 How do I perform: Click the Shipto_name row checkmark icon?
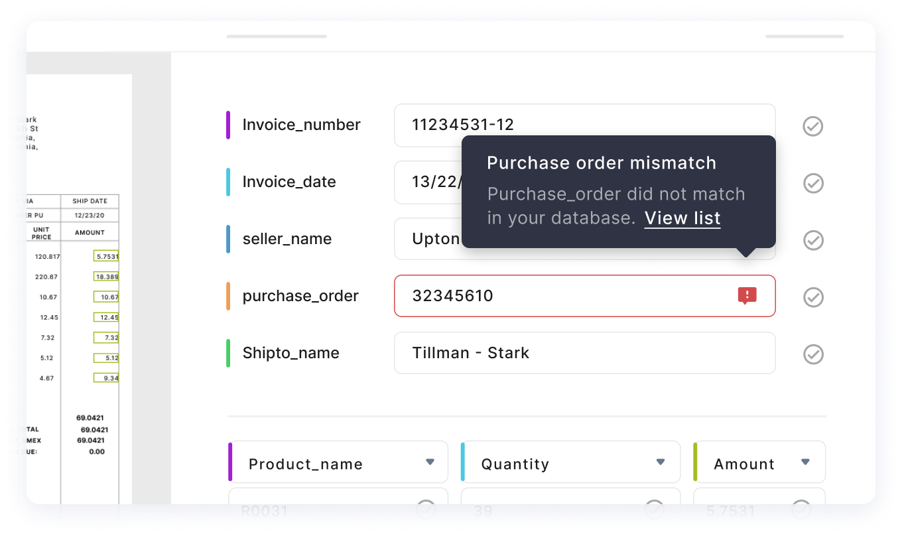(812, 354)
